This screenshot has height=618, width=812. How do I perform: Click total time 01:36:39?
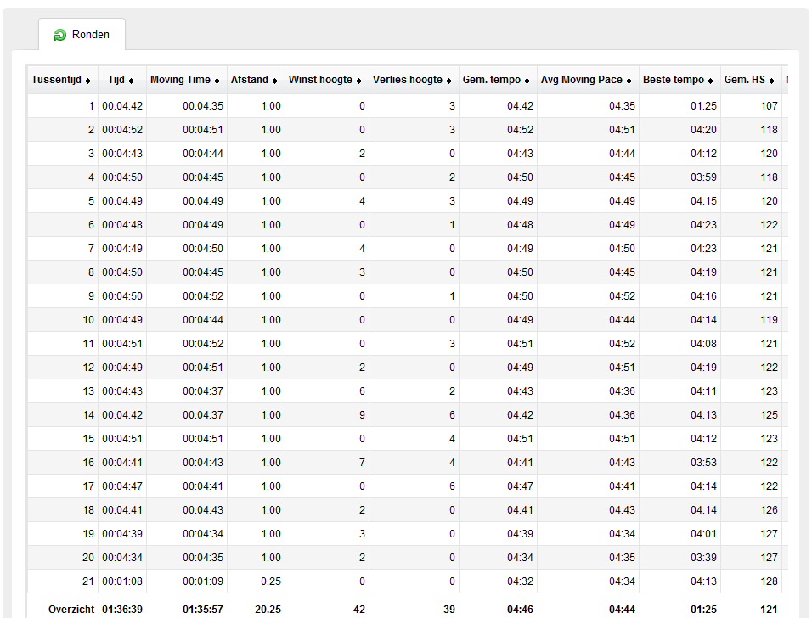pyautogui.click(x=122, y=610)
